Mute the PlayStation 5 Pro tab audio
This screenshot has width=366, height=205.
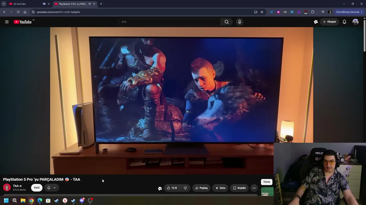tap(89, 4)
